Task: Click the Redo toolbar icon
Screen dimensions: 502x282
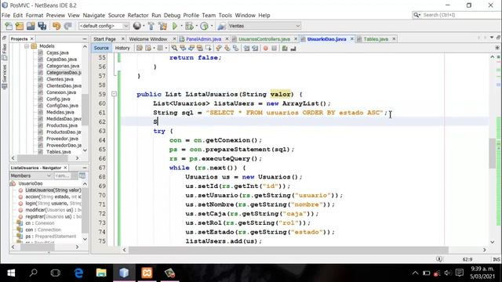Action: pyautogui.click(x=67, y=26)
